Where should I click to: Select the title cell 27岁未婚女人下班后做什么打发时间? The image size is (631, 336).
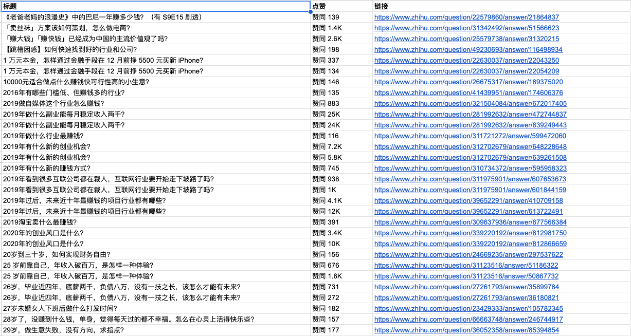pos(156,308)
